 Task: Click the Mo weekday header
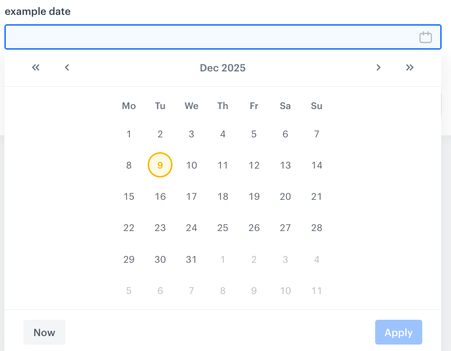click(x=129, y=106)
